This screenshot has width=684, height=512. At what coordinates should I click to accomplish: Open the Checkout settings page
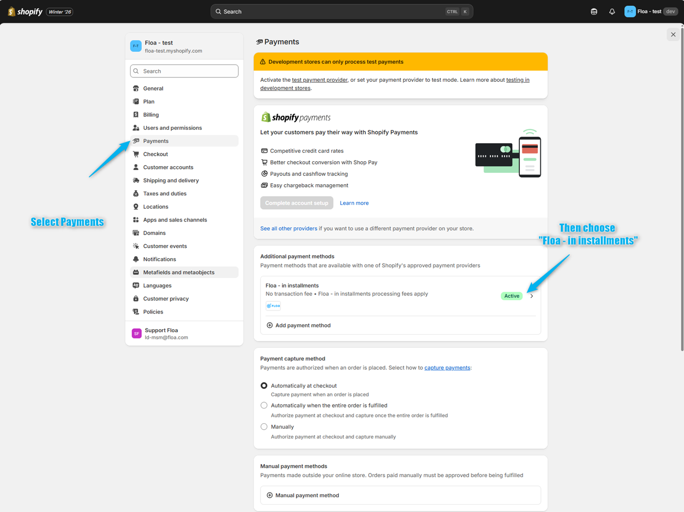click(x=184, y=154)
